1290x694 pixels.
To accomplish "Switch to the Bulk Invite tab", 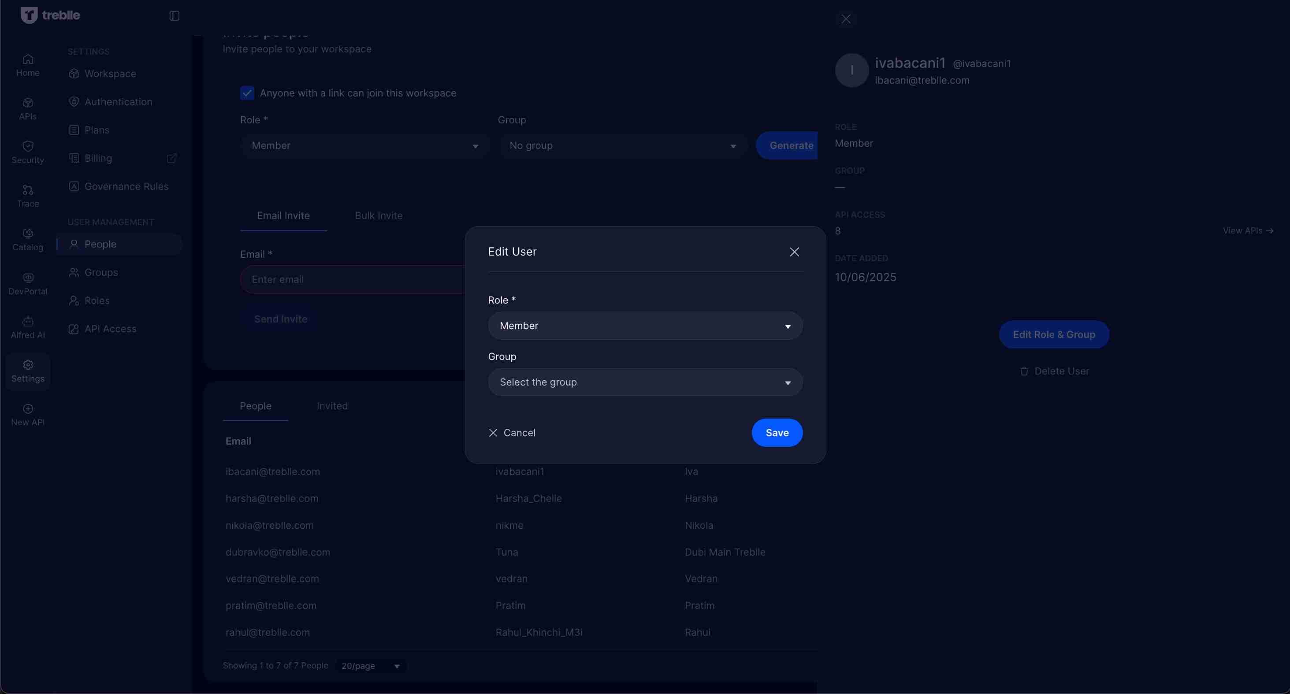I will point(379,216).
